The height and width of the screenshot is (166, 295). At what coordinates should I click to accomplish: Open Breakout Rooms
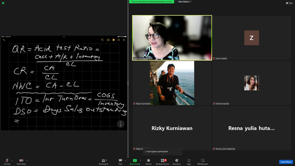tap(163, 161)
